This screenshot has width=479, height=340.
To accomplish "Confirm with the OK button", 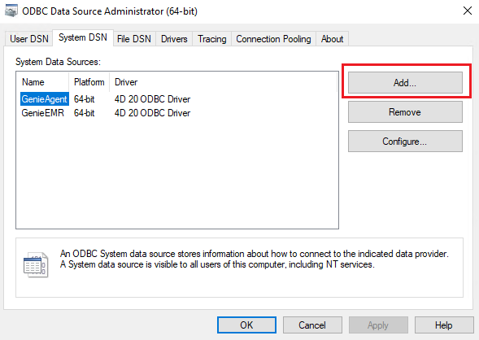I will coord(246,325).
